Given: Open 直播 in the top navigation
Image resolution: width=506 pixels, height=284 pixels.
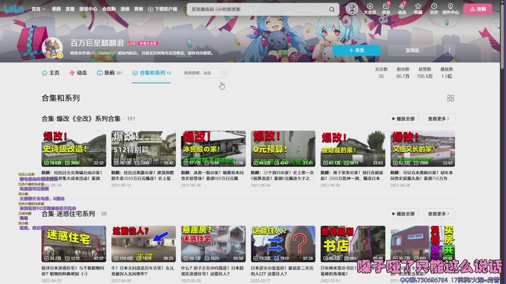Looking at the screenshot, I should pos(70,9).
